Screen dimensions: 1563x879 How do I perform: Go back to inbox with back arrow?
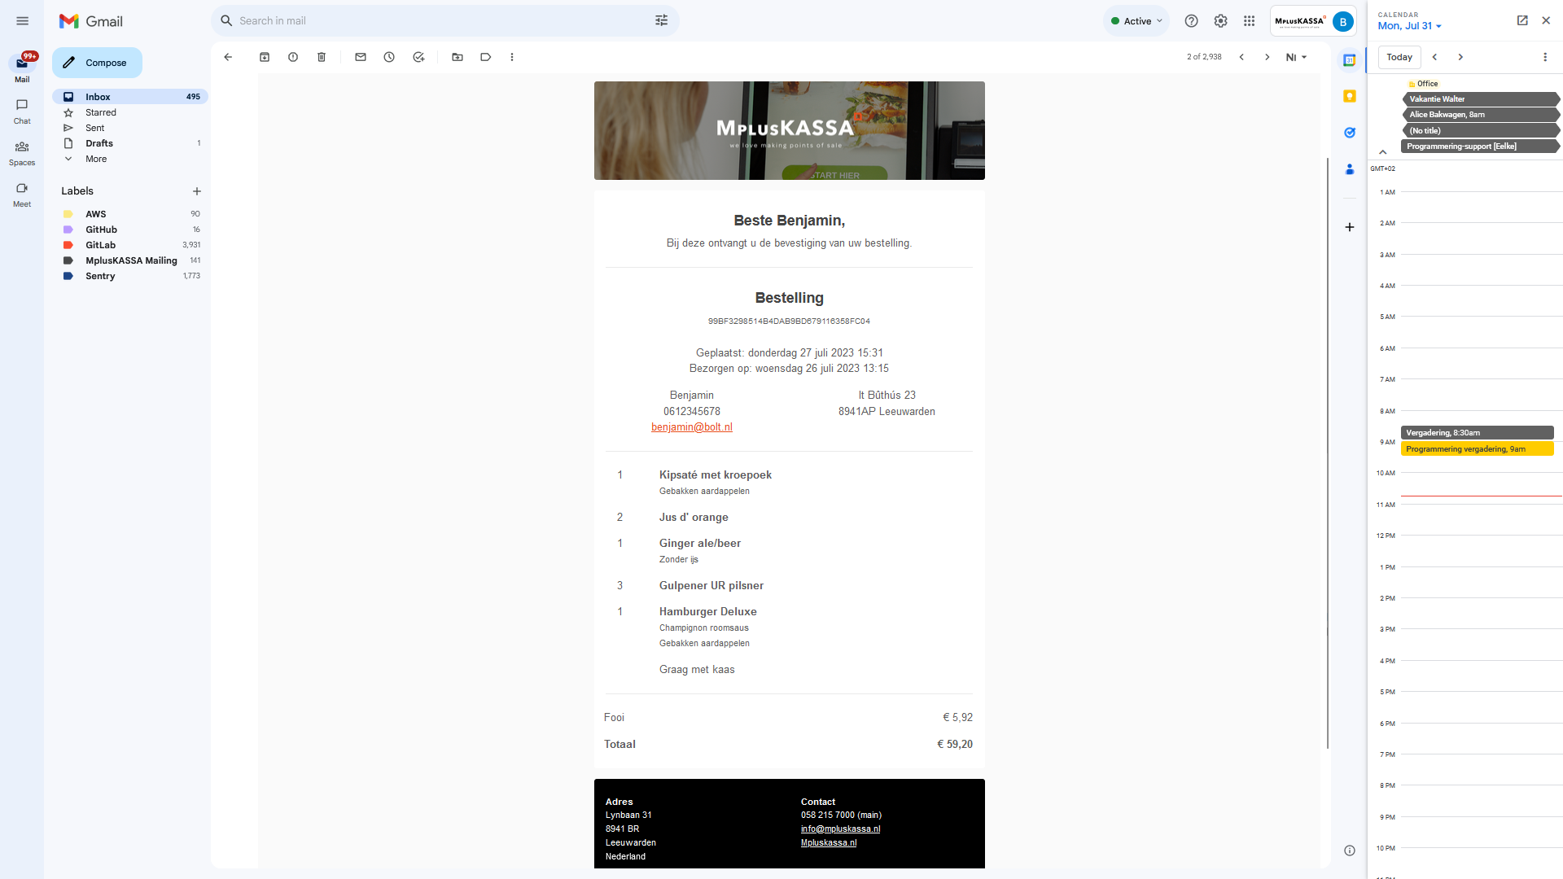click(228, 57)
